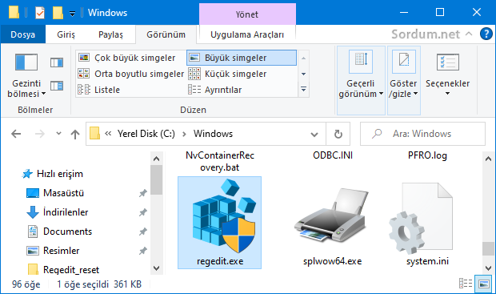
Task: Go up one folder level
Action: pyautogui.click(x=75, y=134)
